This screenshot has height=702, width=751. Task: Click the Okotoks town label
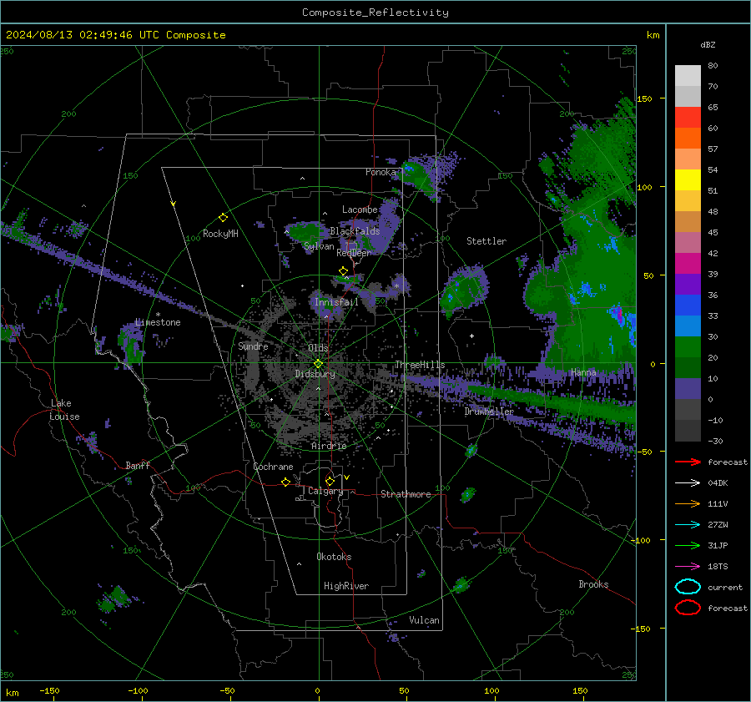pyautogui.click(x=334, y=557)
